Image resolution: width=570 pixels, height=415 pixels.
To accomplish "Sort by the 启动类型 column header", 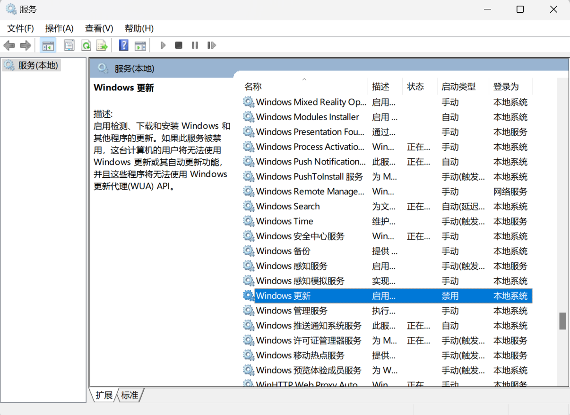I will pos(462,86).
